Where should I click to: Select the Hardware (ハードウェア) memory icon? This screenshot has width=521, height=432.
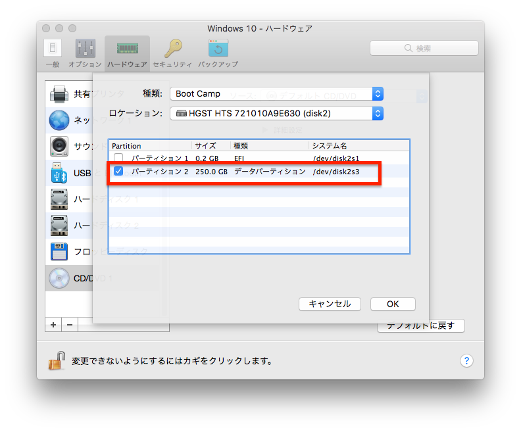pyautogui.click(x=127, y=49)
